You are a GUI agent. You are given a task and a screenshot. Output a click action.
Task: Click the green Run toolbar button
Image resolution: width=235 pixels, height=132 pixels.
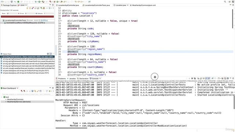[39, 1]
